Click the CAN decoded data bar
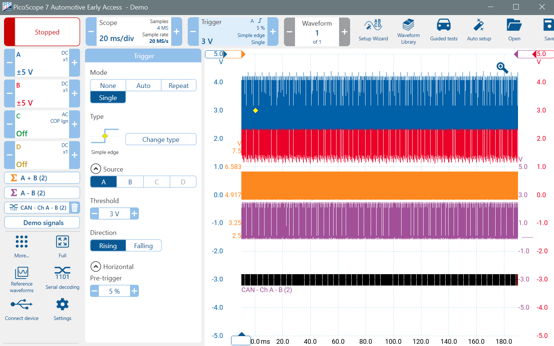The image size is (554, 346). (x=379, y=280)
